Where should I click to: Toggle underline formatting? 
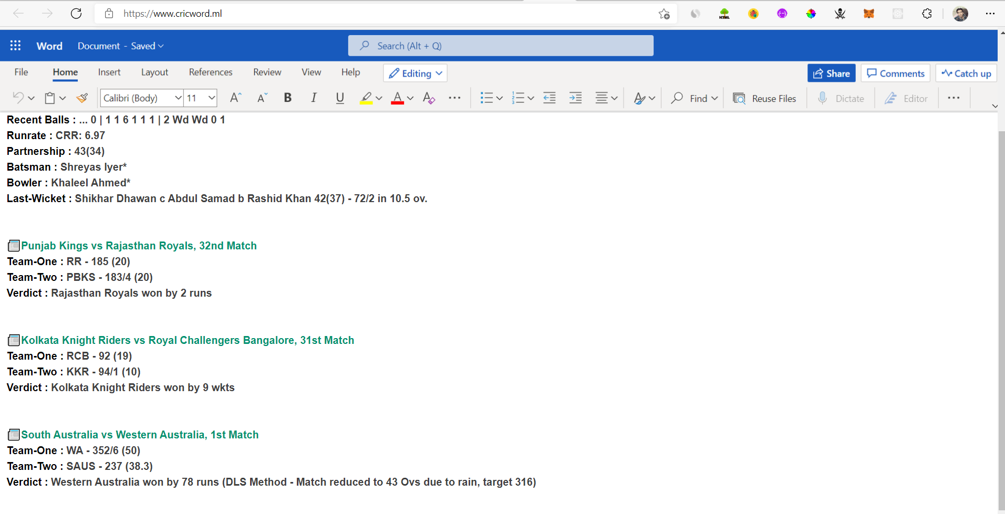(340, 98)
